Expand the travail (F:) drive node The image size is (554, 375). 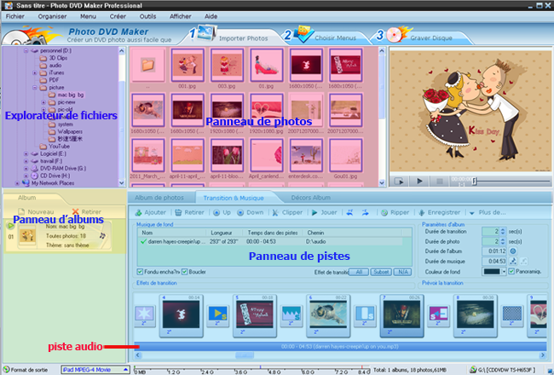pos(26,161)
